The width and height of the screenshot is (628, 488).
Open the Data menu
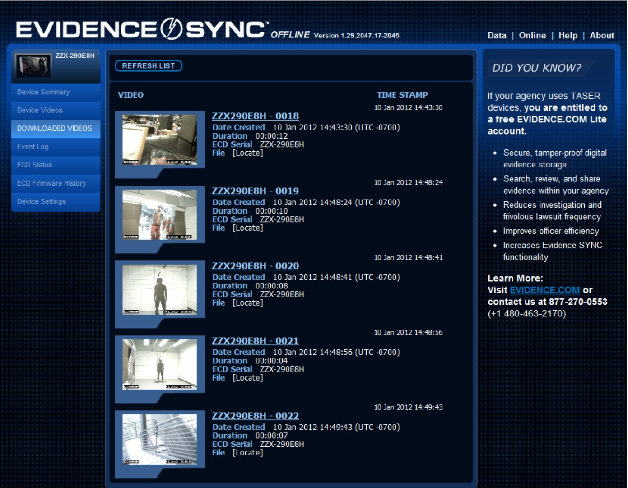[x=497, y=35]
